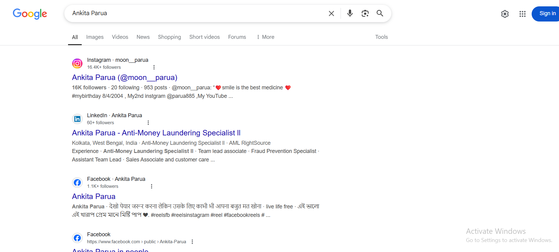Click the magnifying glass search button
The width and height of the screenshot is (559, 252).
[380, 13]
